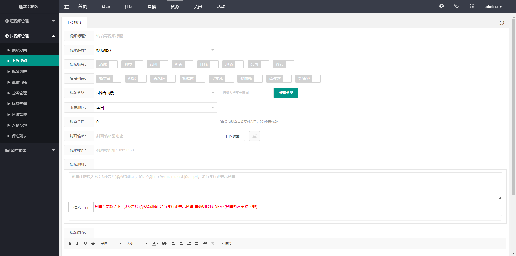Focus the 视频时长 input field
This screenshot has height=256, width=516.
155,150
